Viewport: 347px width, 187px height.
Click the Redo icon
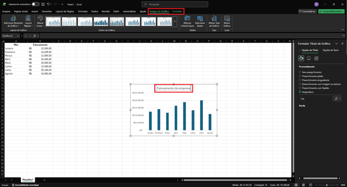click(55, 4)
